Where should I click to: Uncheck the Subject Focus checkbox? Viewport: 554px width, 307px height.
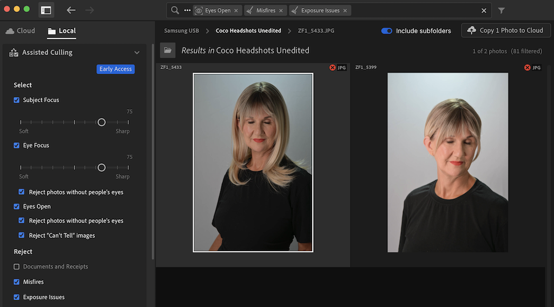[x=17, y=100]
